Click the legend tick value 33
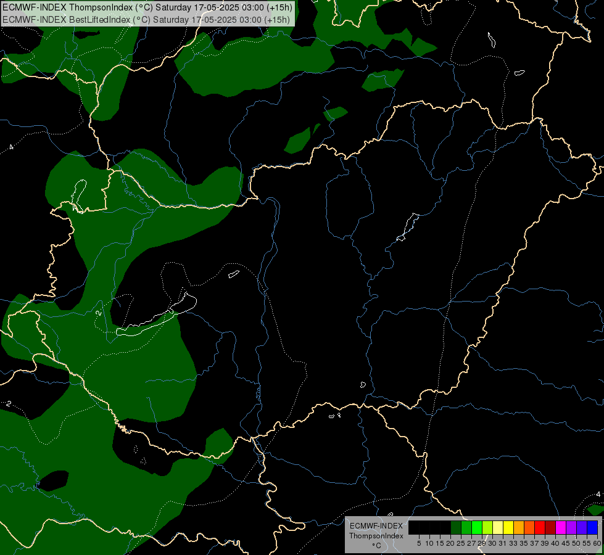 [x=513, y=543]
